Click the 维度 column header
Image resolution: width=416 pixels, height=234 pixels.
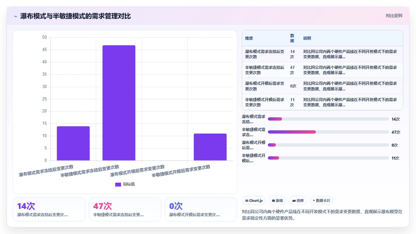tap(249, 38)
